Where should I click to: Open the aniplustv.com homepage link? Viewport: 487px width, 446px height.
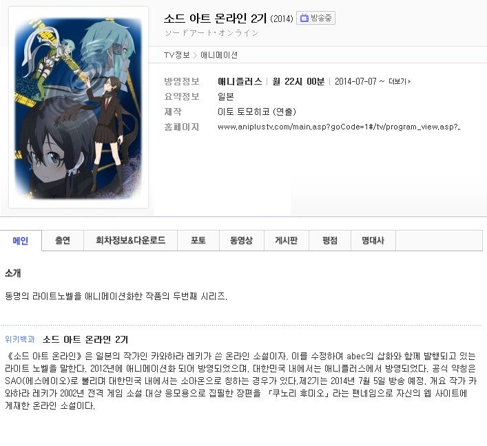tap(339, 127)
